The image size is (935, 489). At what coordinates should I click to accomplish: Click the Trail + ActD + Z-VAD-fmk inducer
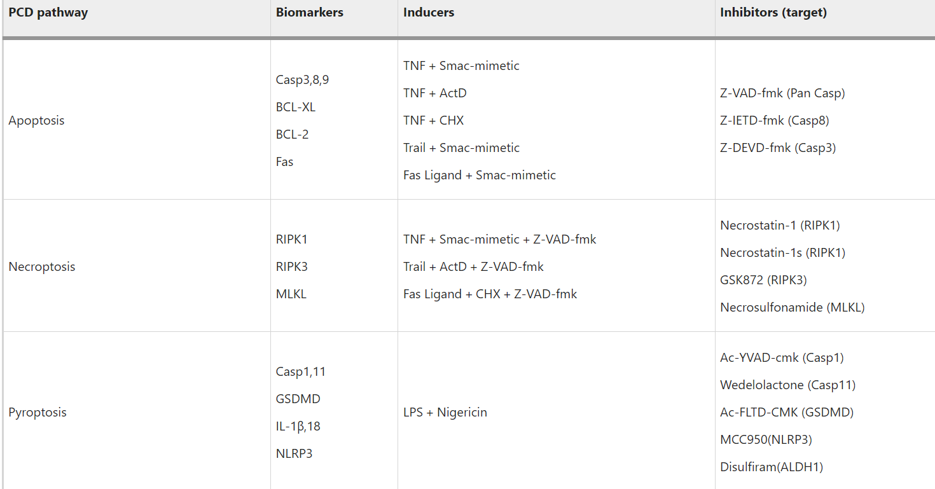pyautogui.click(x=473, y=267)
